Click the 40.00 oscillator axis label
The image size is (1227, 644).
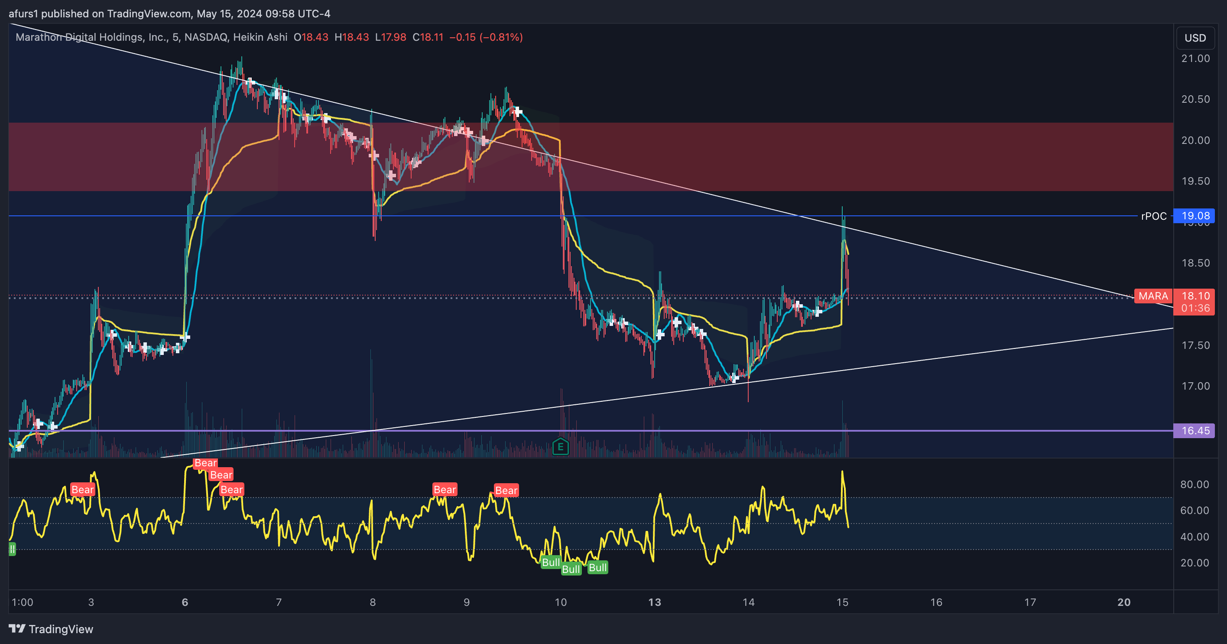(x=1195, y=537)
